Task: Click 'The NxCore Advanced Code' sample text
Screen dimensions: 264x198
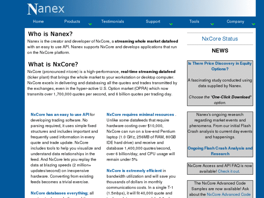Action: 220,183
